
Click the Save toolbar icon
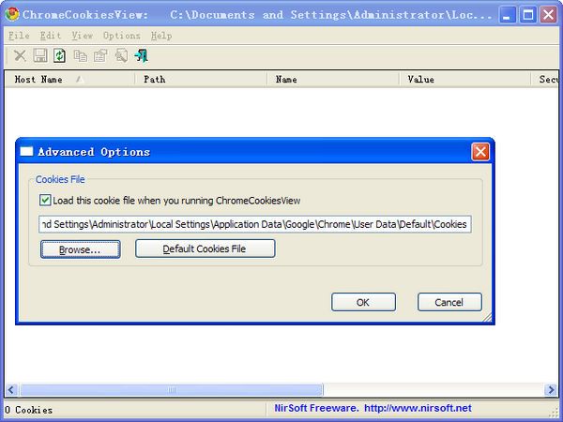[40, 56]
